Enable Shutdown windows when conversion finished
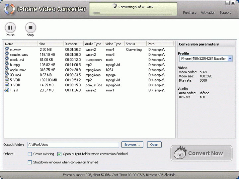The width and height of the screenshot is (239, 179). [x=30, y=162]
